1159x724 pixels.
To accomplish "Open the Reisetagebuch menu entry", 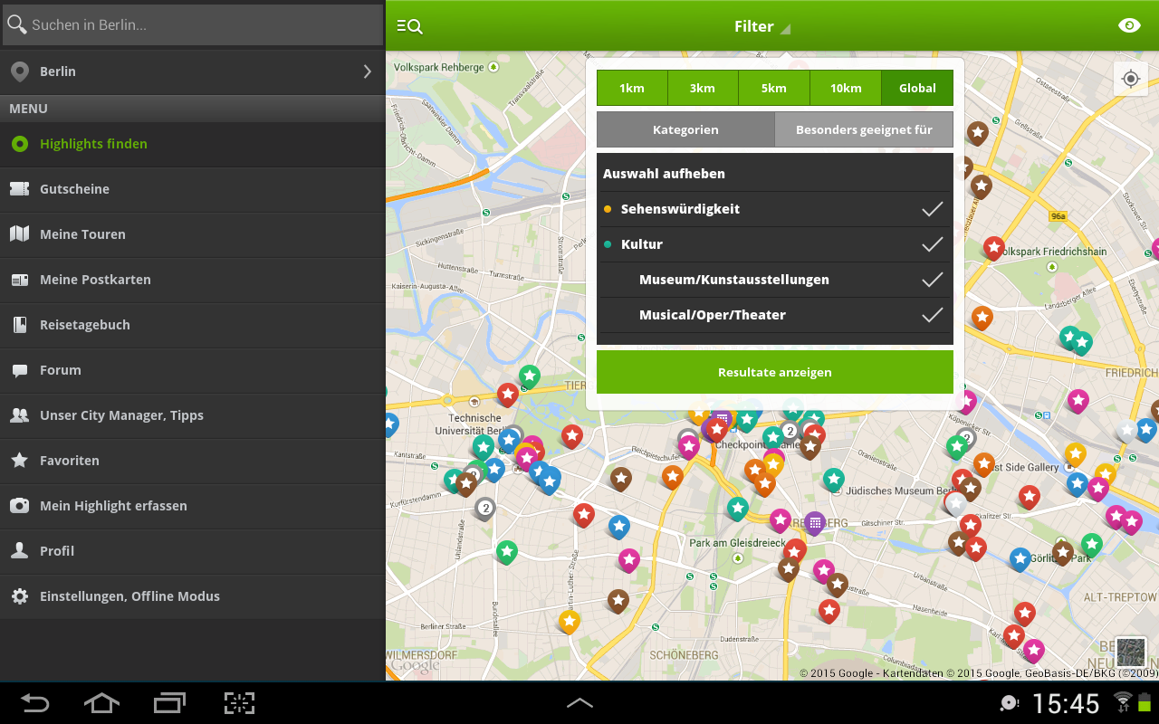I will click(192, 325).
